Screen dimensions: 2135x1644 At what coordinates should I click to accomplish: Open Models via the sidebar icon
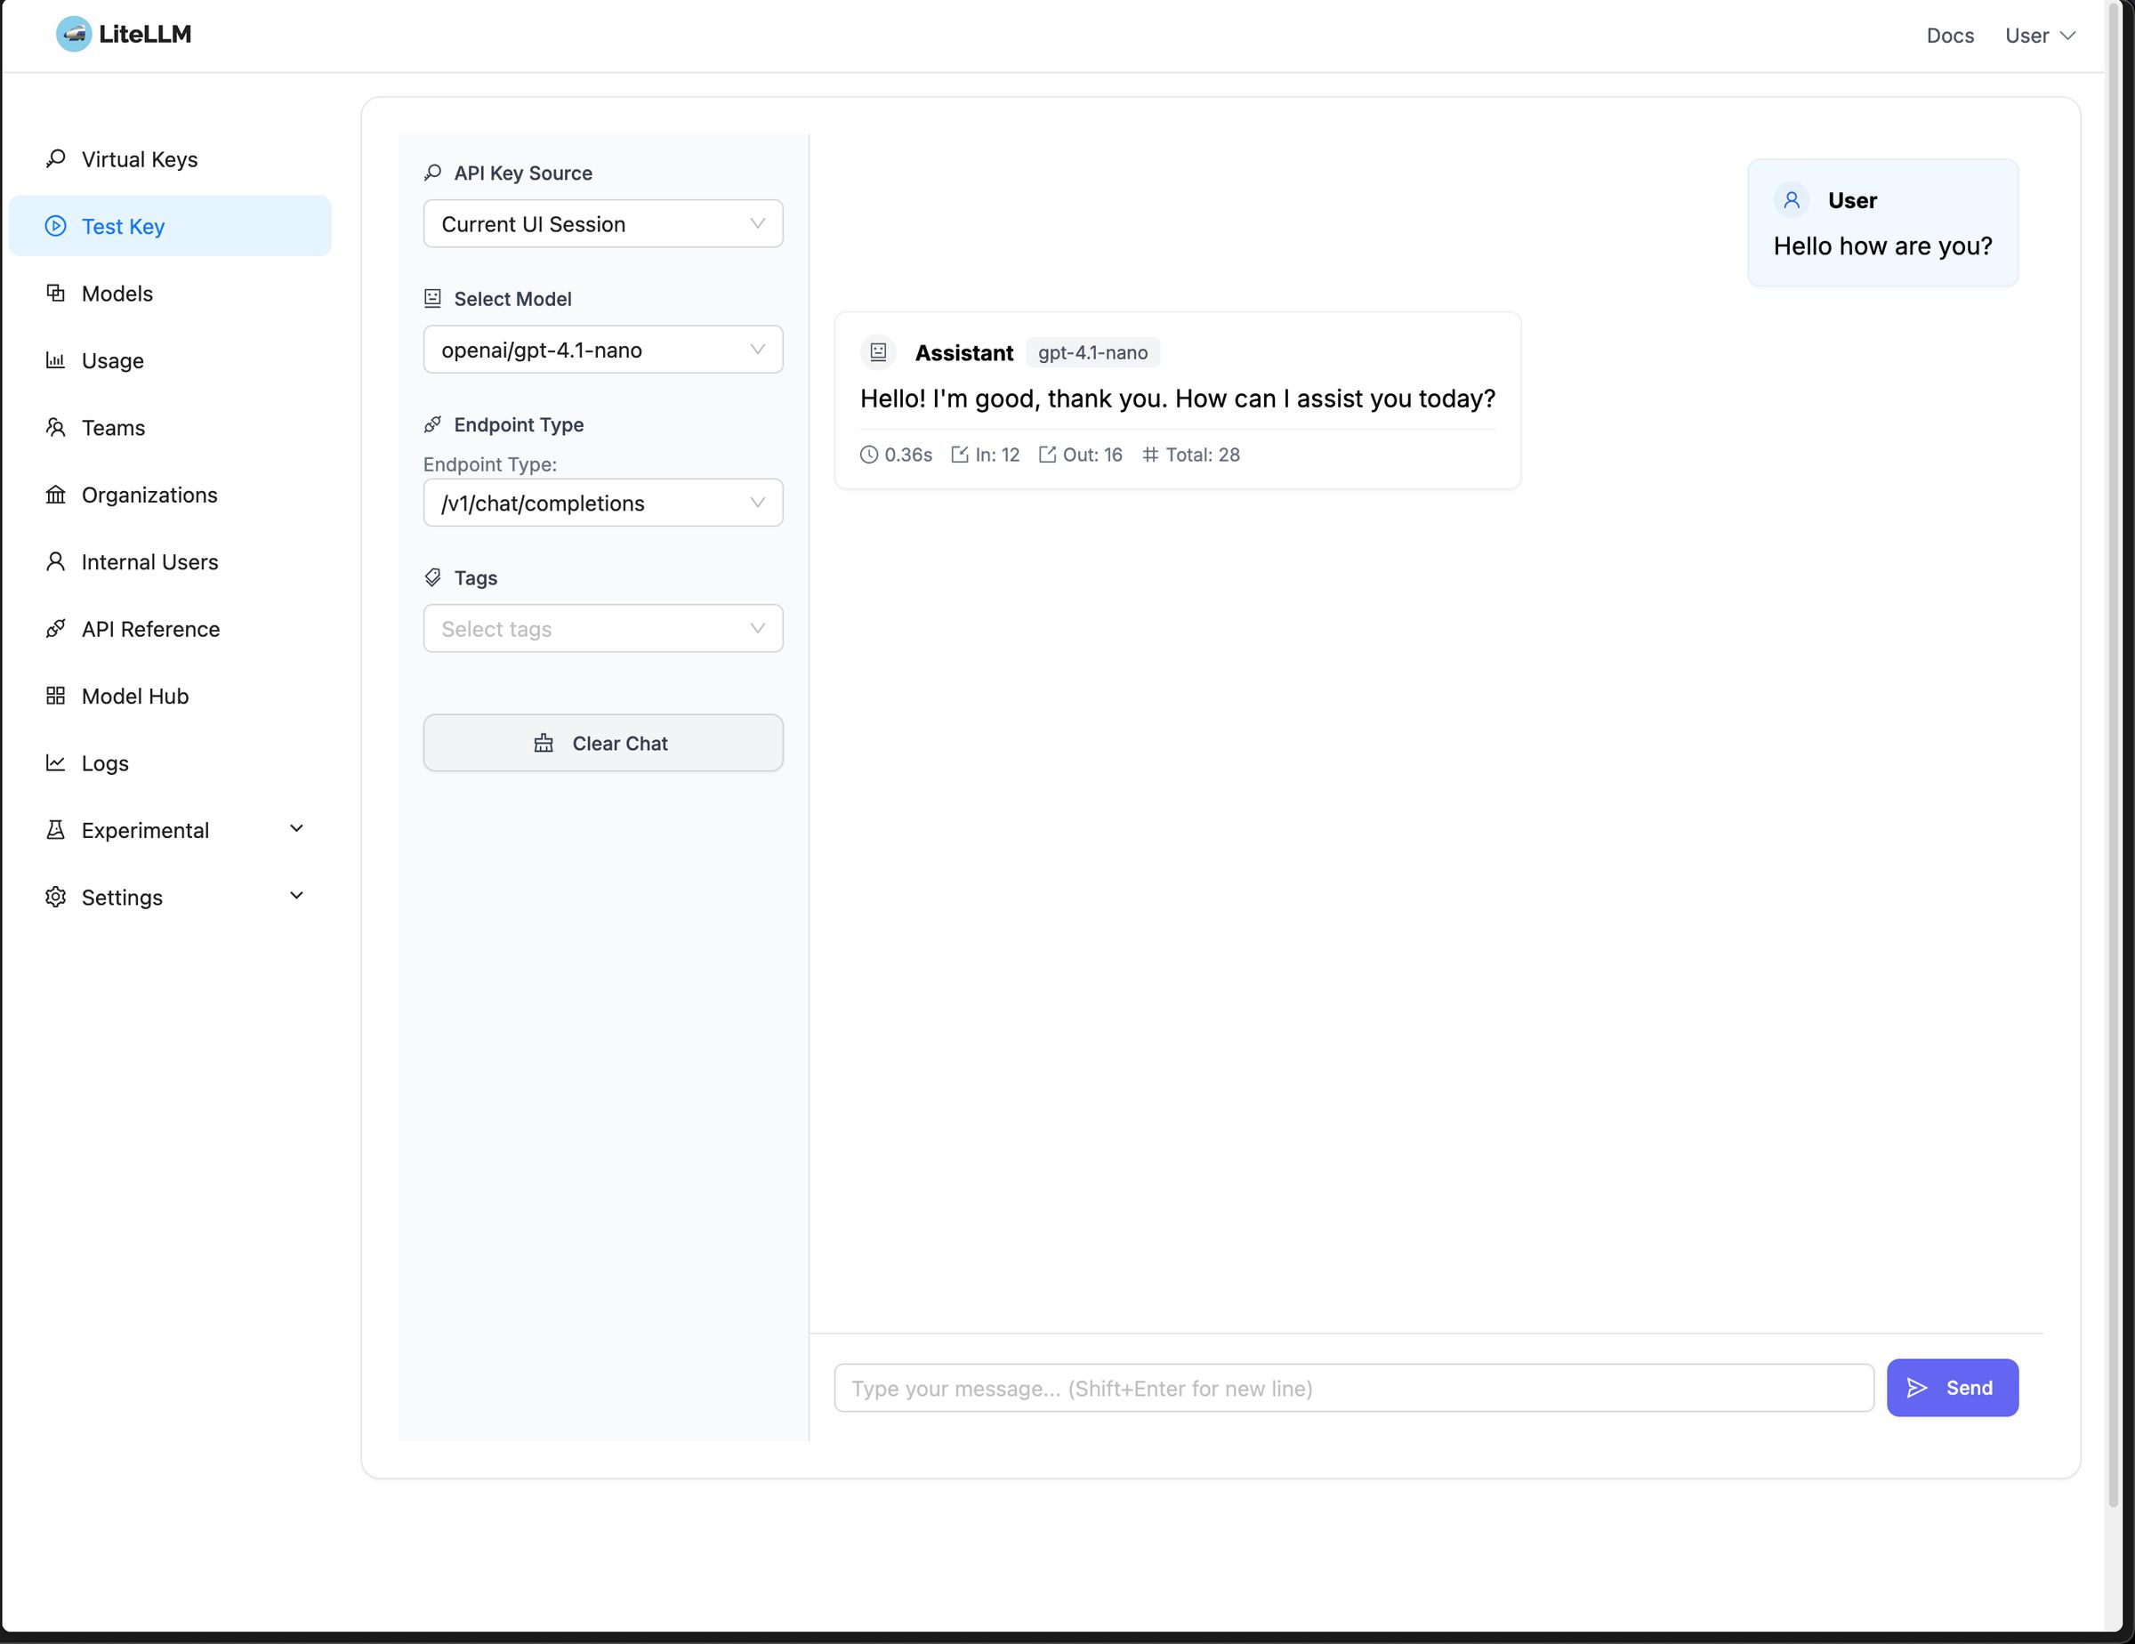coord(56,294)
